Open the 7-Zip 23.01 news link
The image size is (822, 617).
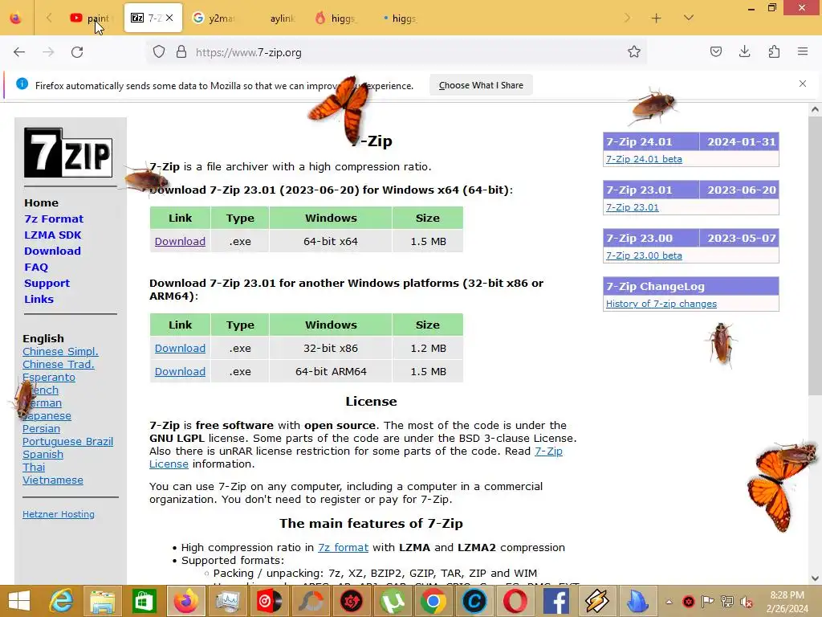coord(633,207)
